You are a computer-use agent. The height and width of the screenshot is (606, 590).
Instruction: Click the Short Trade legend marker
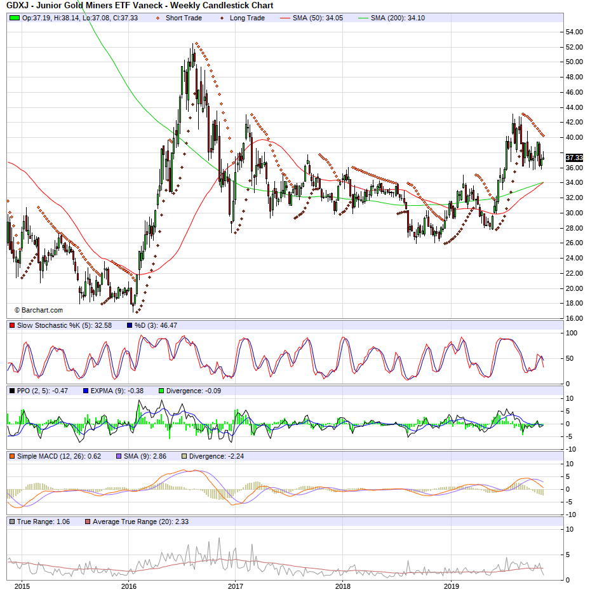(x=158, y=18)
